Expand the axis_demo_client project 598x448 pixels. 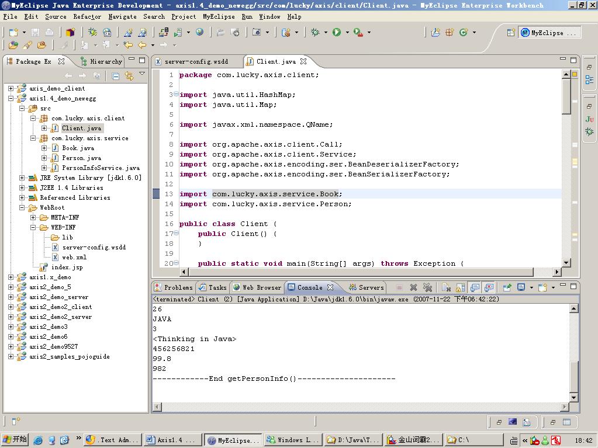(11, 88)
